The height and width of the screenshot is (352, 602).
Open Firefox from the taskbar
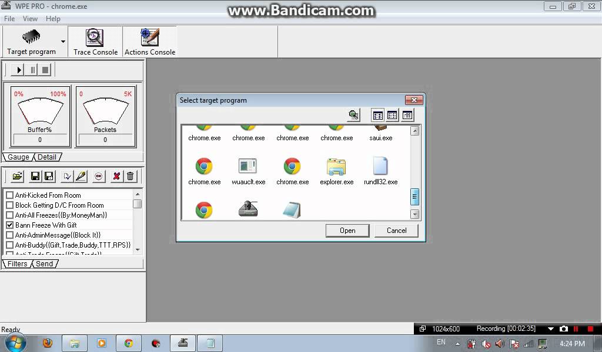[x=47, y=343]
